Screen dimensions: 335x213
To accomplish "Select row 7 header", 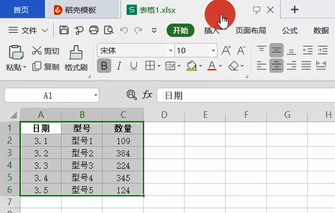I will (10, 202).
